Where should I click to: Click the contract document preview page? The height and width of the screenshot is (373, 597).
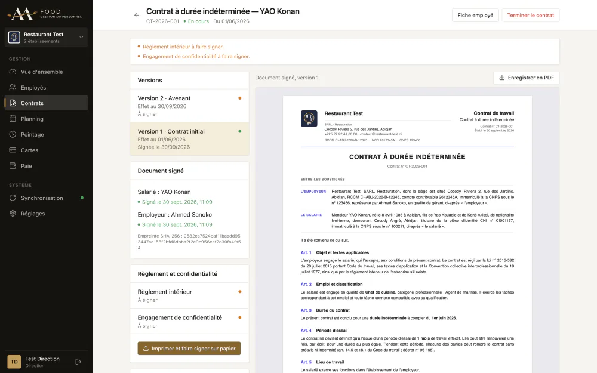(407, 234)
